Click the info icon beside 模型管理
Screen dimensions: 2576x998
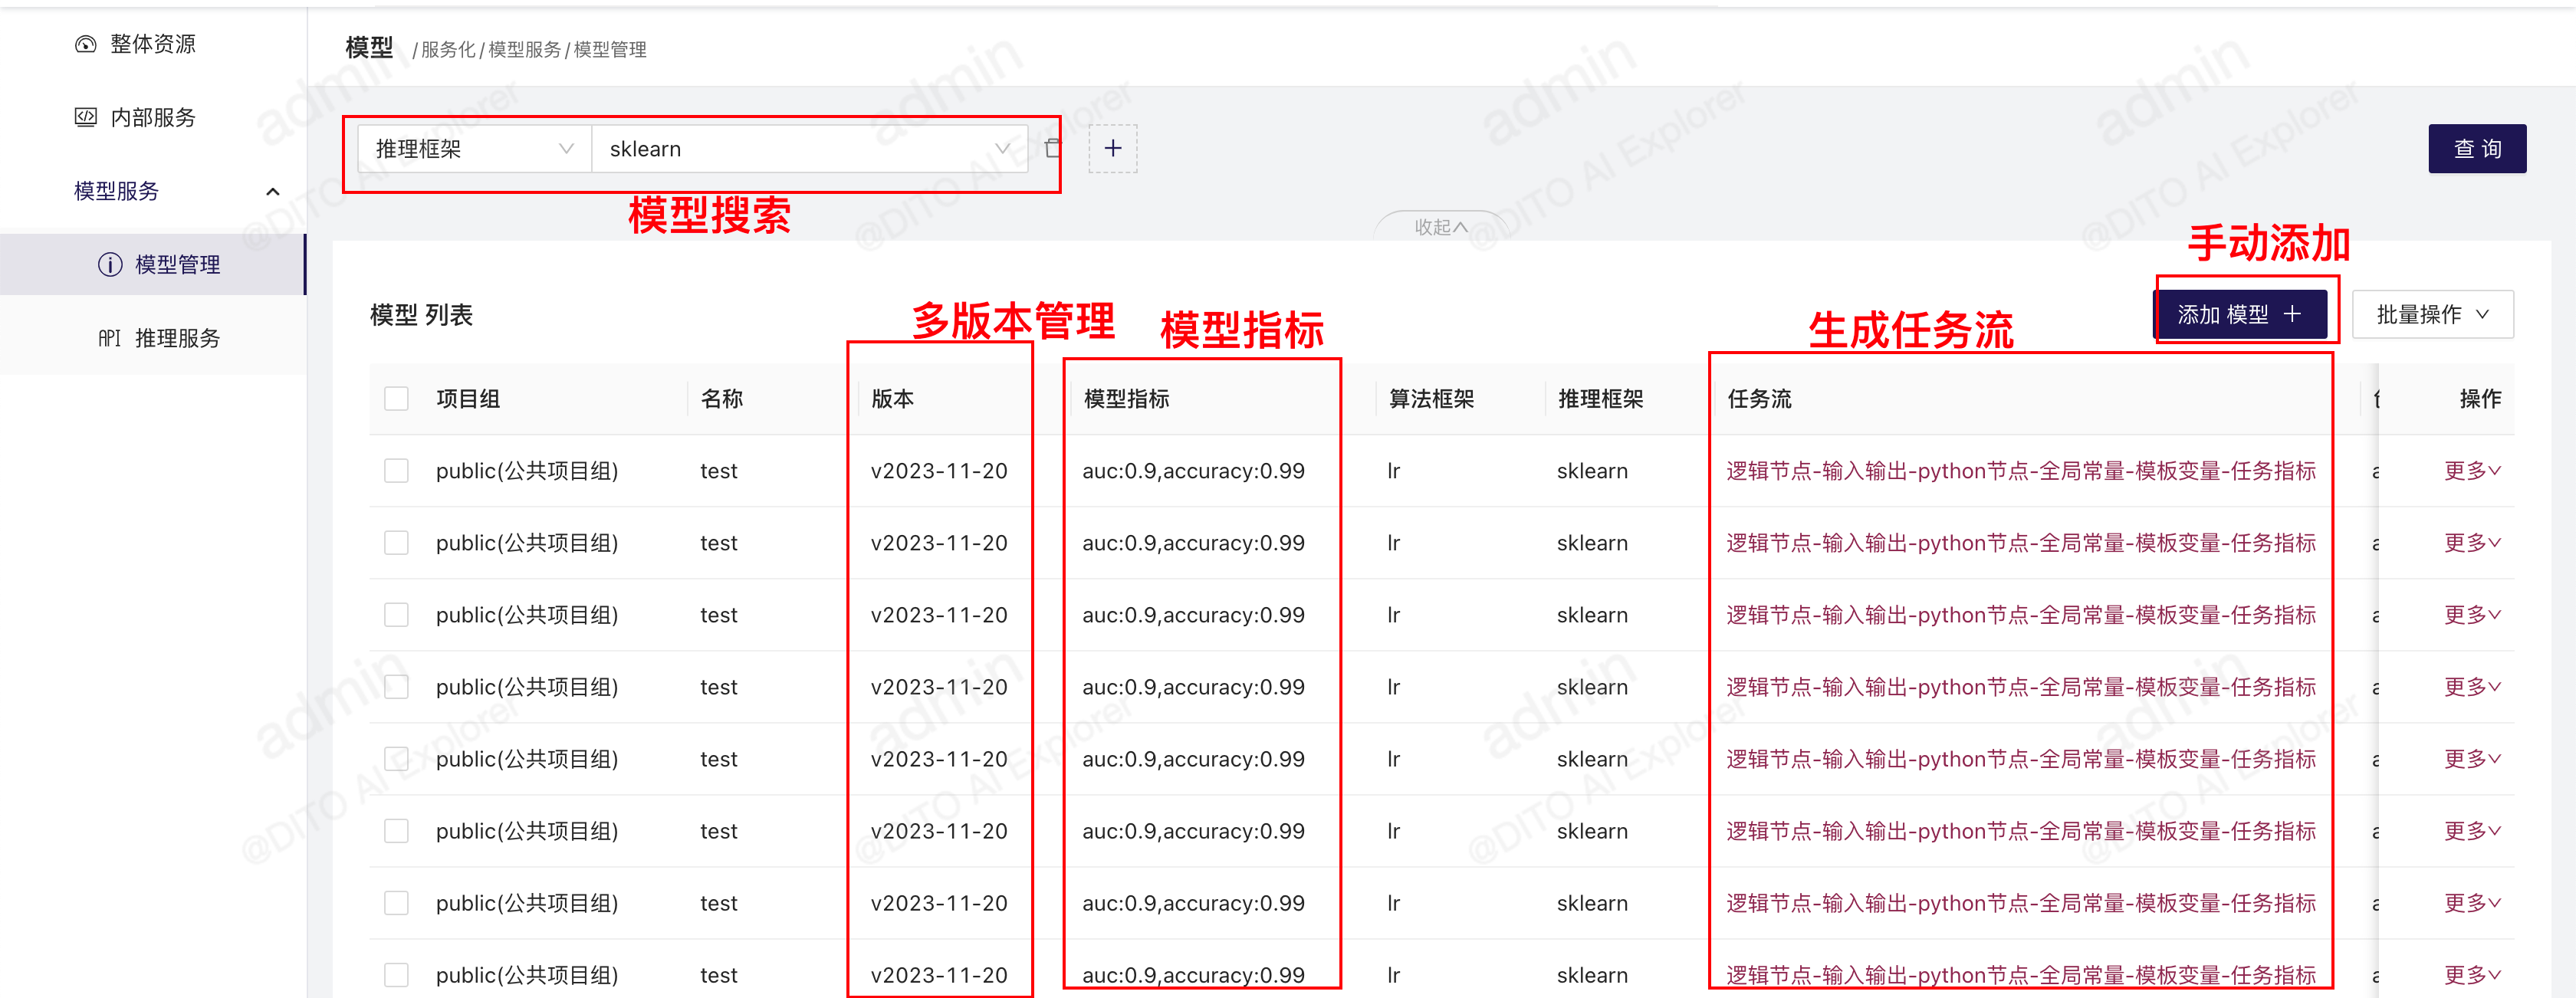(x=109, y=264)
